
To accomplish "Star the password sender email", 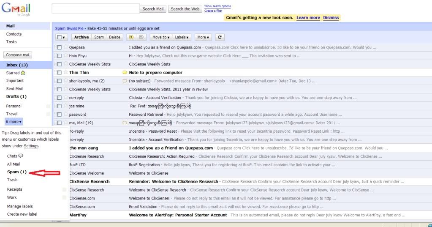I will 65,114.
